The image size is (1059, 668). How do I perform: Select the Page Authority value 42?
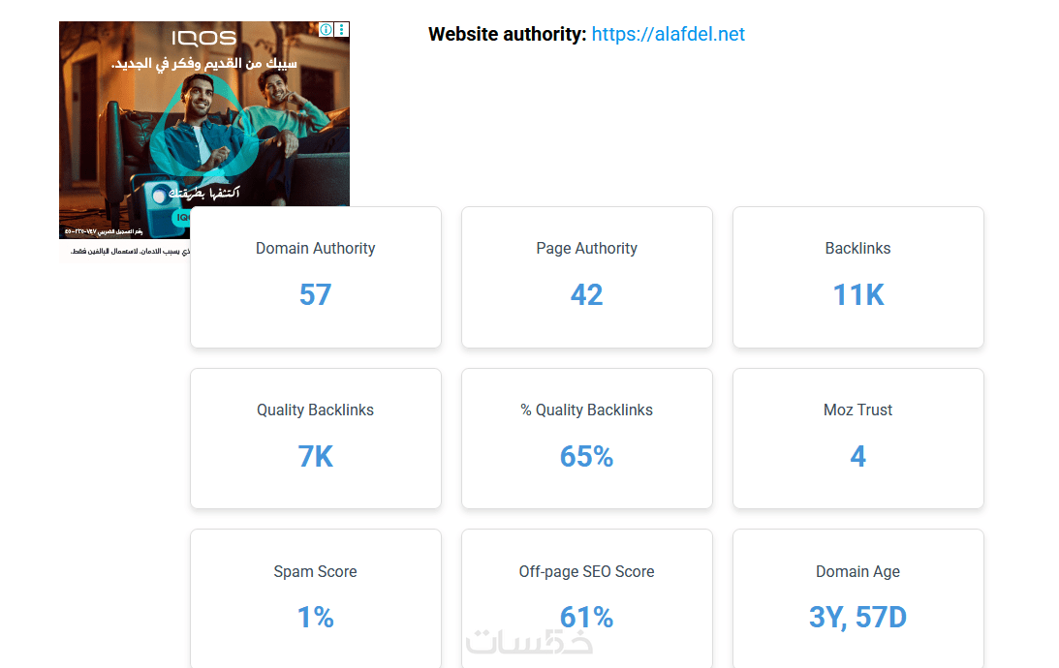pos(587,295)
